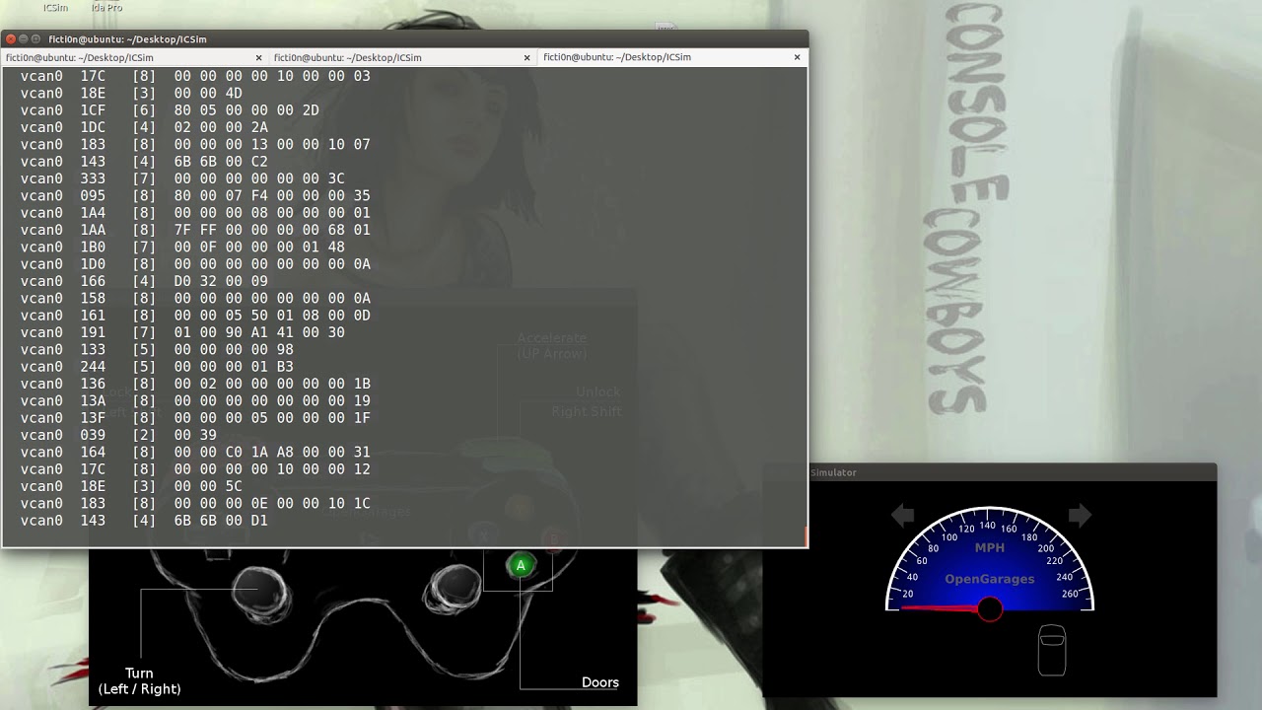Select the active rightmost terminal tab
The image size is (1262, 710).
pyautogui.click(x=673, y=57)
